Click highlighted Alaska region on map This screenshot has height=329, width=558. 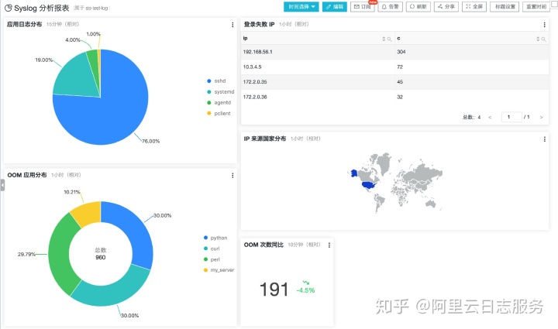click(354, 173)
